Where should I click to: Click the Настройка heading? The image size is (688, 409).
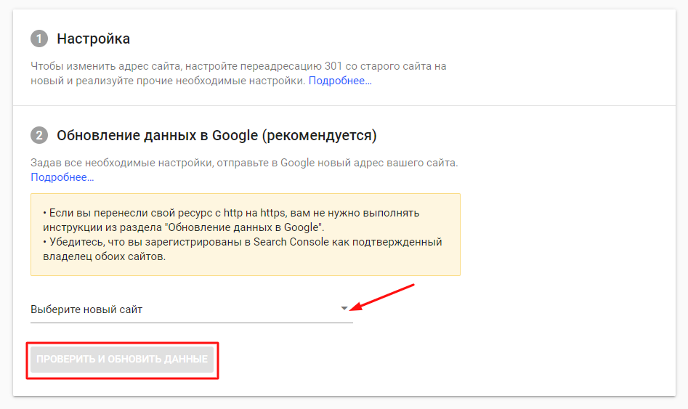click(x=94, y=39)
